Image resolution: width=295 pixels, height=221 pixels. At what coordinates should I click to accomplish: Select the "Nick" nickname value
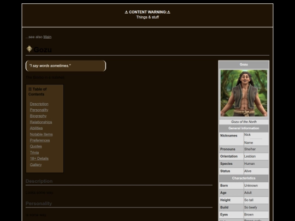pyautogui.click(x=247, y=135)
